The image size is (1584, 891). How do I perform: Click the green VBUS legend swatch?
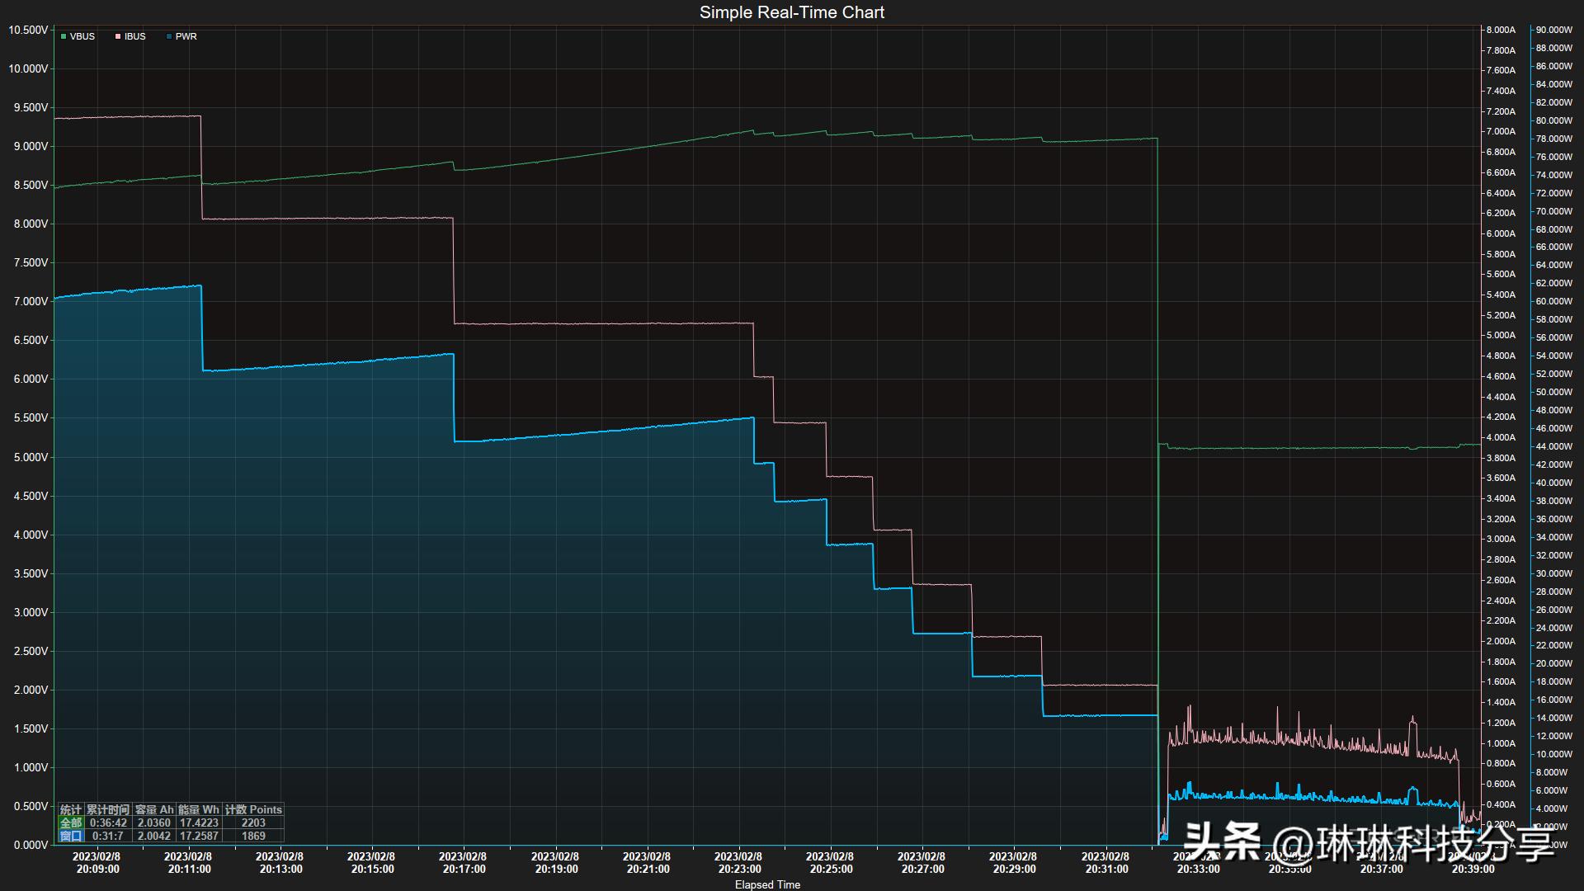64,36
